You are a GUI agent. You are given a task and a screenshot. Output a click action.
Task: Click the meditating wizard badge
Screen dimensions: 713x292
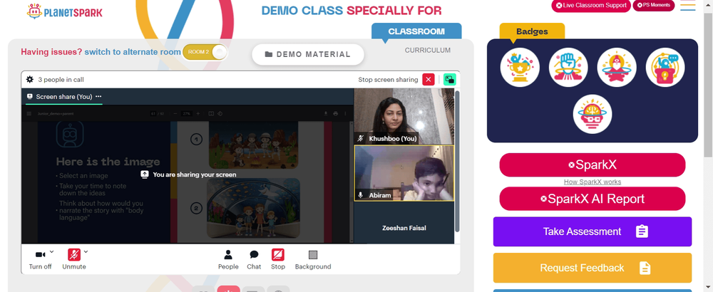click(x=617, y=67)
